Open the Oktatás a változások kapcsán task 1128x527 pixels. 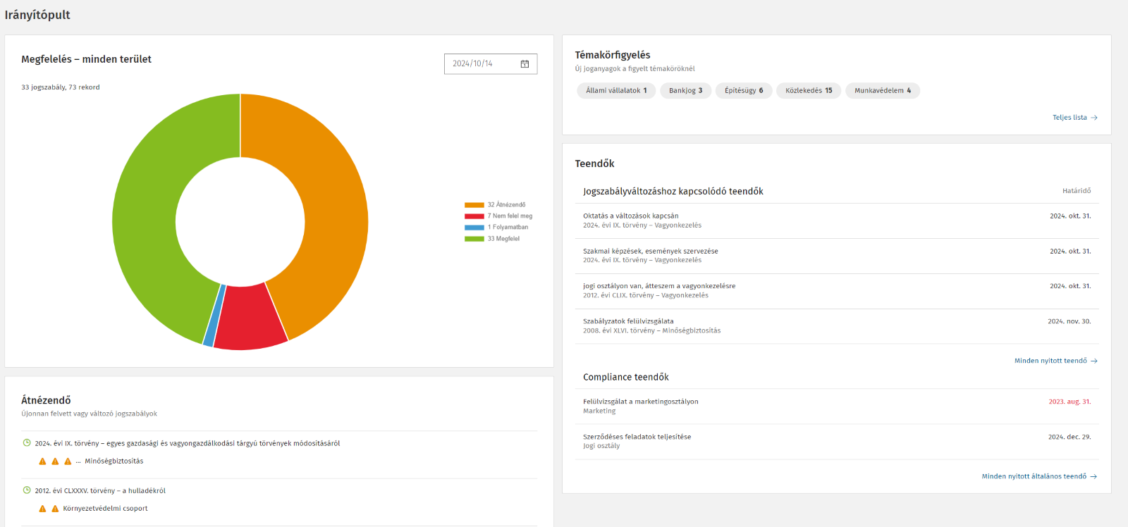click(x=630, y=216)
